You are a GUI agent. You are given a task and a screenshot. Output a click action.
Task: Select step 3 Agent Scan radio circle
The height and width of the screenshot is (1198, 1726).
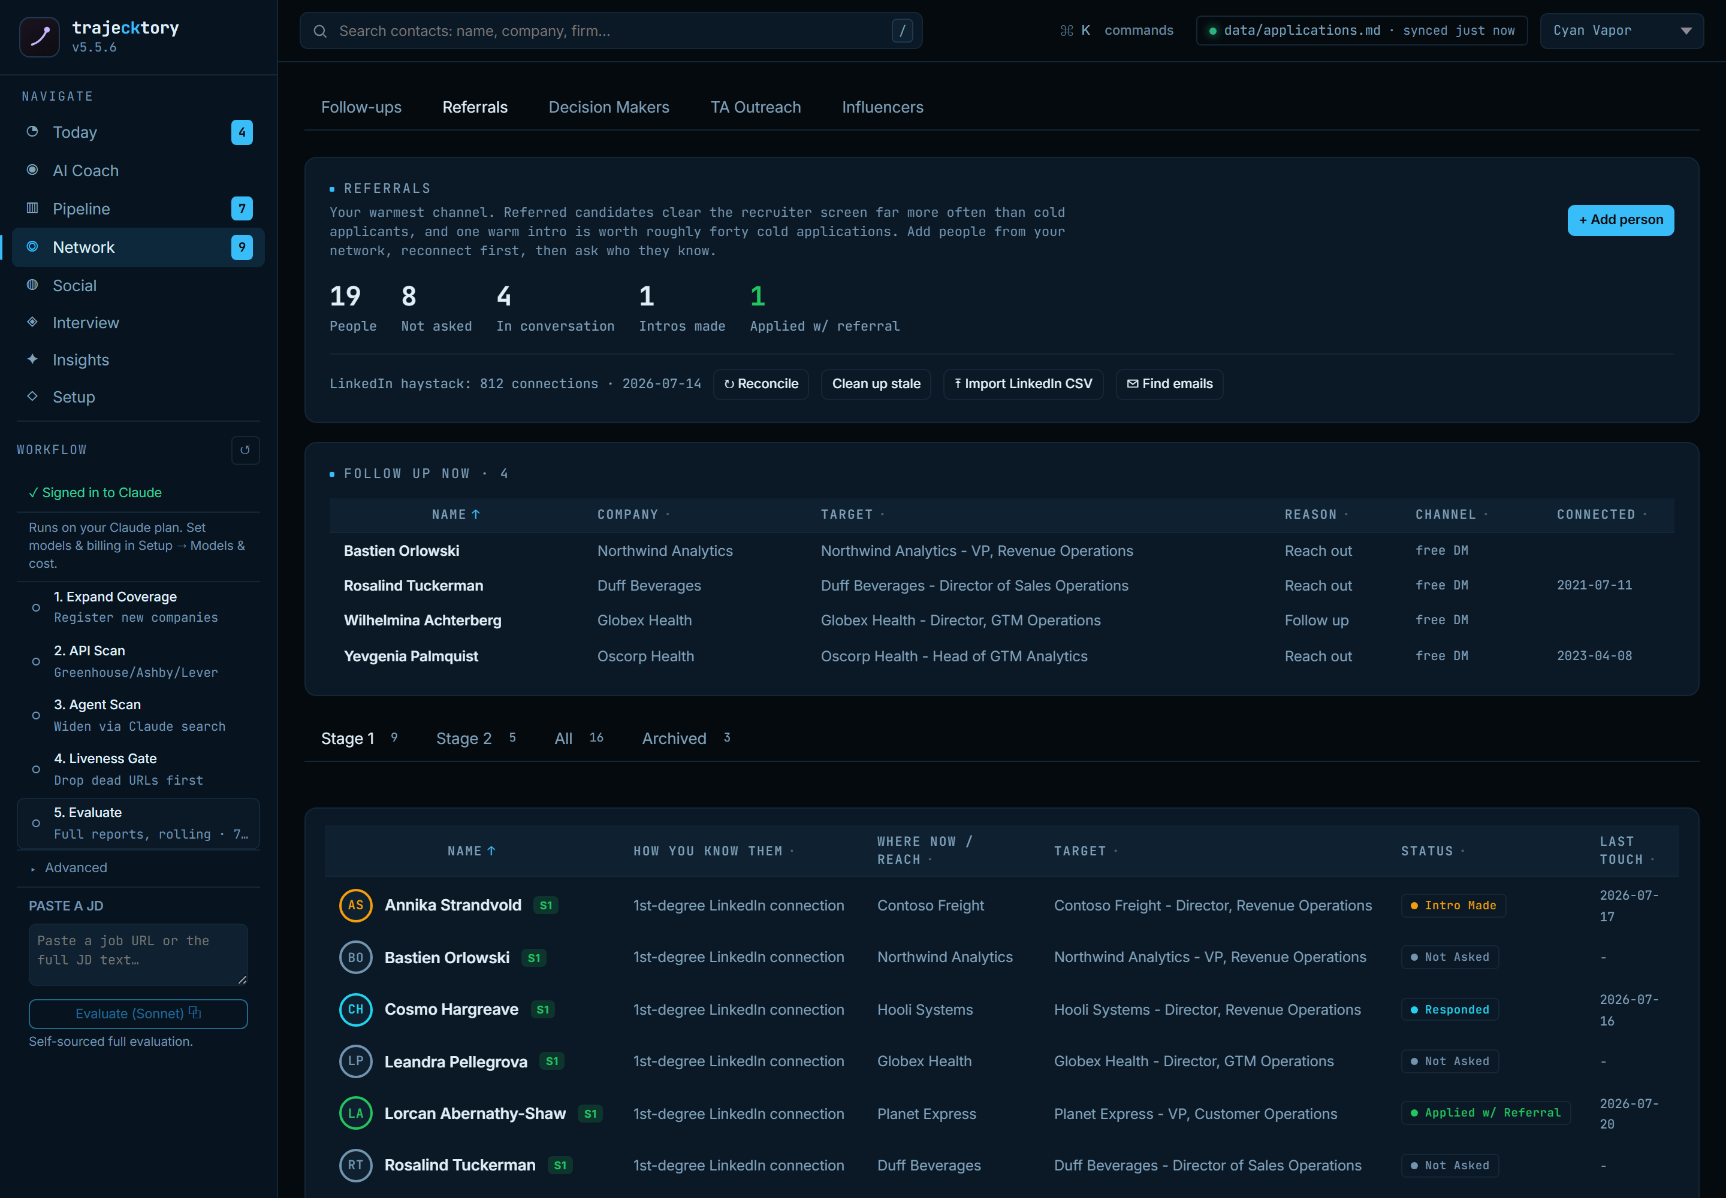click(36, 715)
